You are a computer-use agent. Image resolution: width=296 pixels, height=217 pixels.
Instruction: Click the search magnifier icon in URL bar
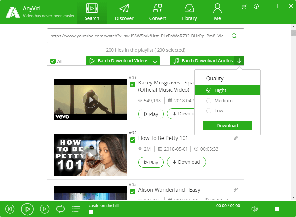click(234, 36)
